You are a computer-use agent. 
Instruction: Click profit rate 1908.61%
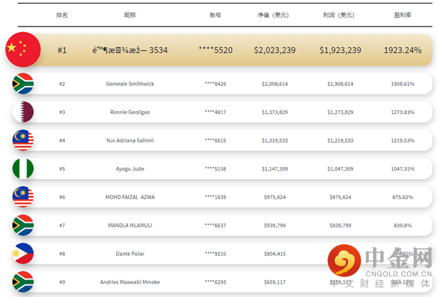coord(403,84)
